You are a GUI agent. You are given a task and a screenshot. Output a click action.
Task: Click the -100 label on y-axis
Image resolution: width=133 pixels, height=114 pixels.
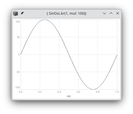(17, 88)
